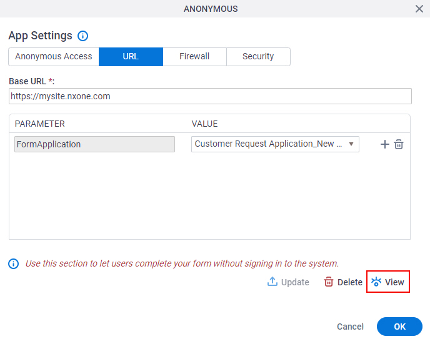
Task: Click the Base URL input field
Action: pyautogui.click(x=210, y=96)
